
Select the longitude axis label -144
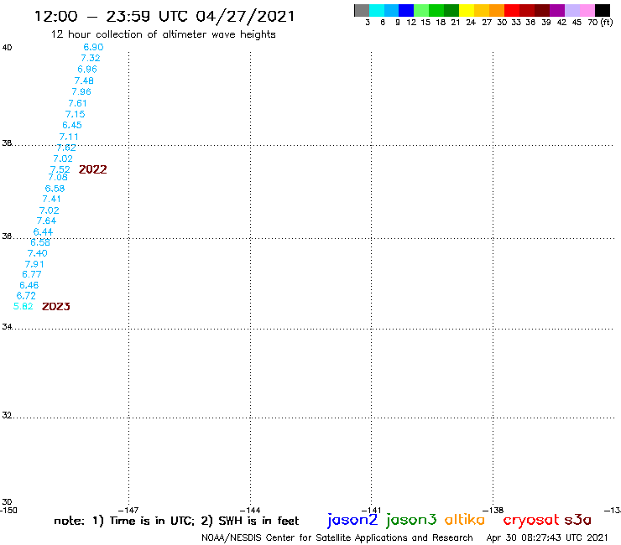(250, 511)
